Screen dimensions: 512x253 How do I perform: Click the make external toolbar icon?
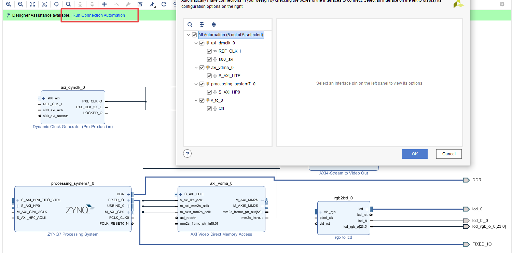point(116,4)
